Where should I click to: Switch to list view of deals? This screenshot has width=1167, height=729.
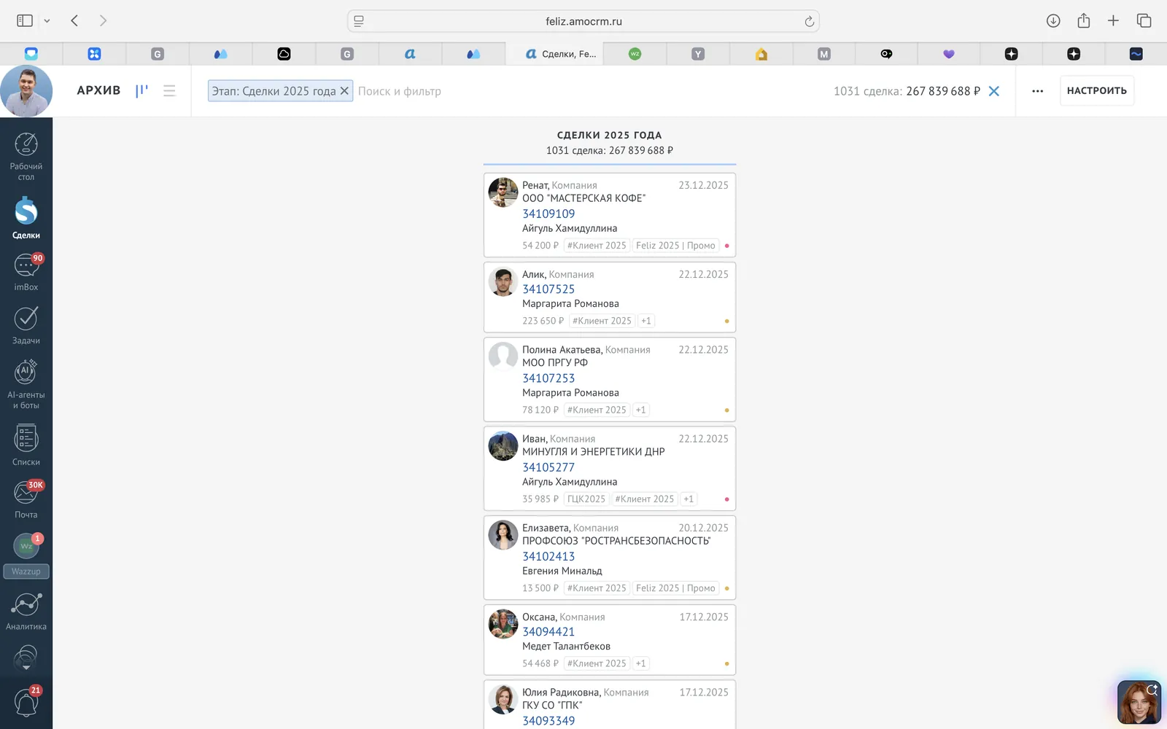169,90
